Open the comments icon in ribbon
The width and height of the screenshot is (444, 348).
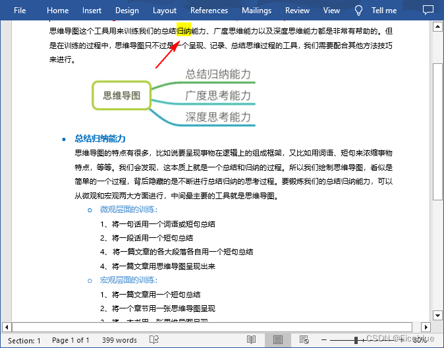tap(428, 11)
